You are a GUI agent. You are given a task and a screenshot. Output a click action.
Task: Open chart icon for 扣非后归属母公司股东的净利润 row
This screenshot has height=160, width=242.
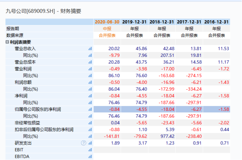(90, 130)
